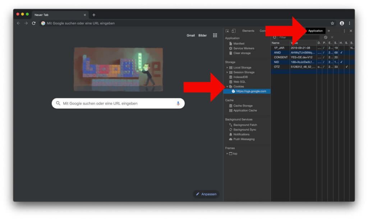
Task: Expand the top frame node
Action: pos(227,154)
